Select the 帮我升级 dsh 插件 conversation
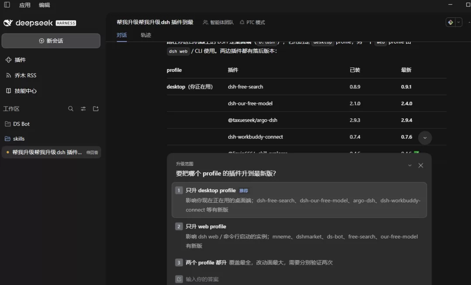Screen dimensions: 471x285 pyautogui.click(x=51, y=152)
